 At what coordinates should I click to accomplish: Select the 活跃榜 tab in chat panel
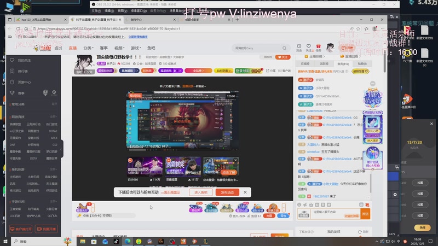[x=324, y=63]
